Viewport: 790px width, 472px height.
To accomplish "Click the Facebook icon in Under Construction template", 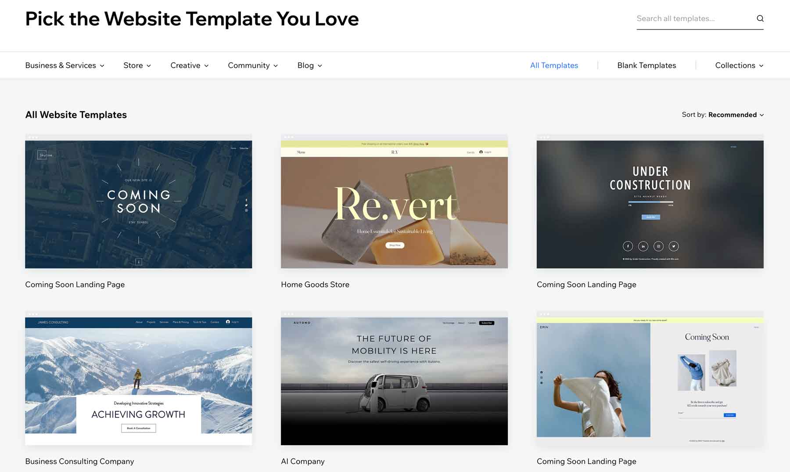I will tap(628, 246).
